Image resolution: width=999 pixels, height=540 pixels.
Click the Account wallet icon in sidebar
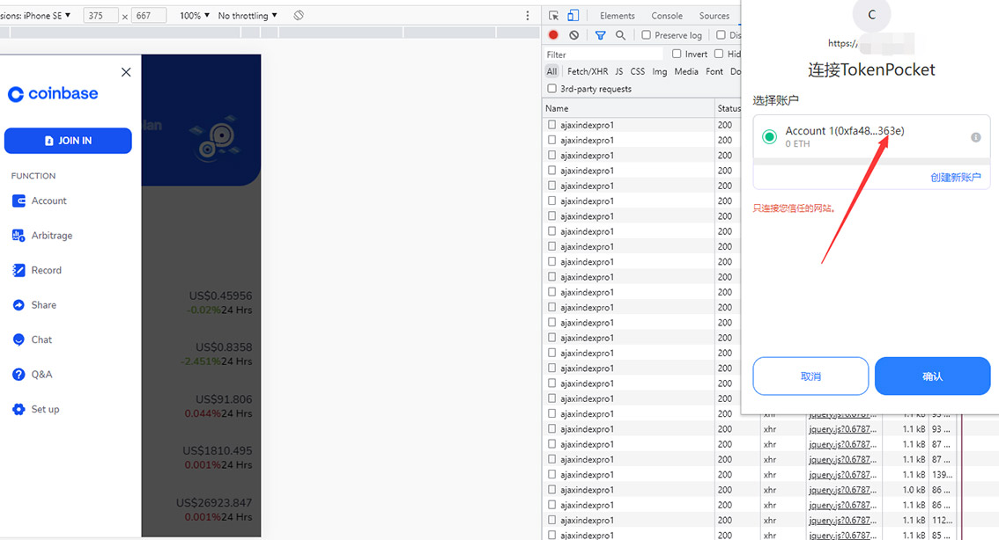tap(18, 201)
